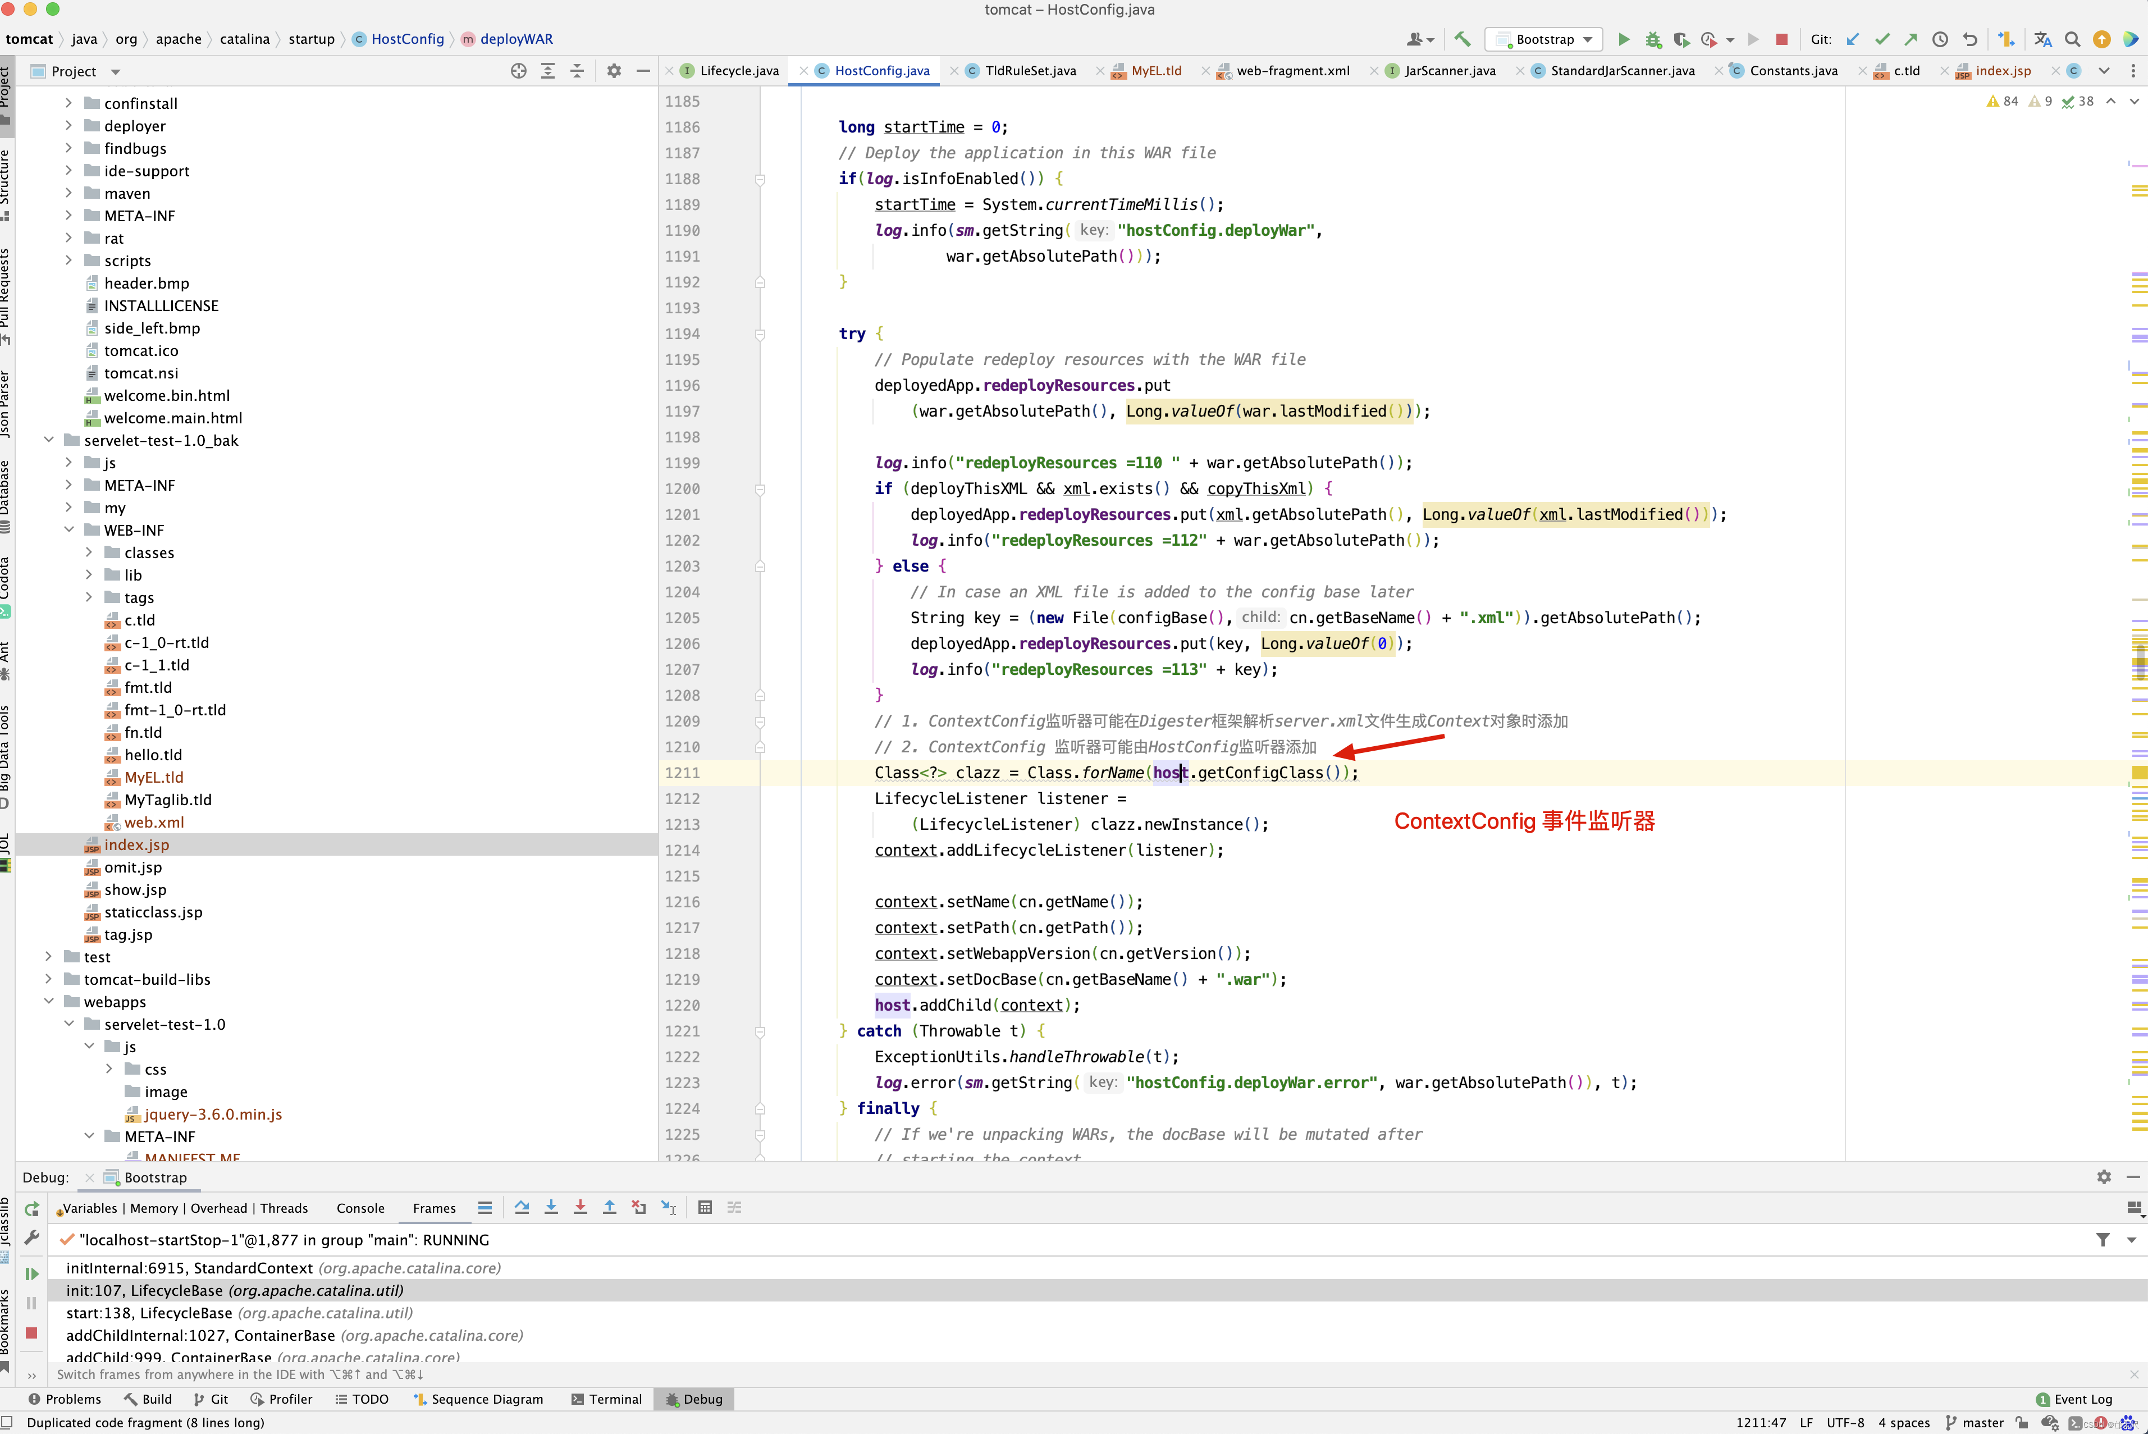Toggle fold marker at line 1221

click(x=760, y=1031)
